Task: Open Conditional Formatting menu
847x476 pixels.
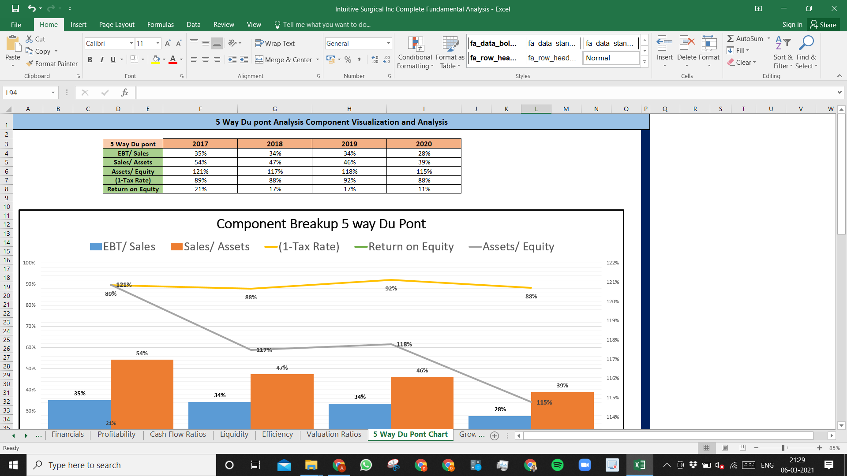Action: tap(415, 53)
